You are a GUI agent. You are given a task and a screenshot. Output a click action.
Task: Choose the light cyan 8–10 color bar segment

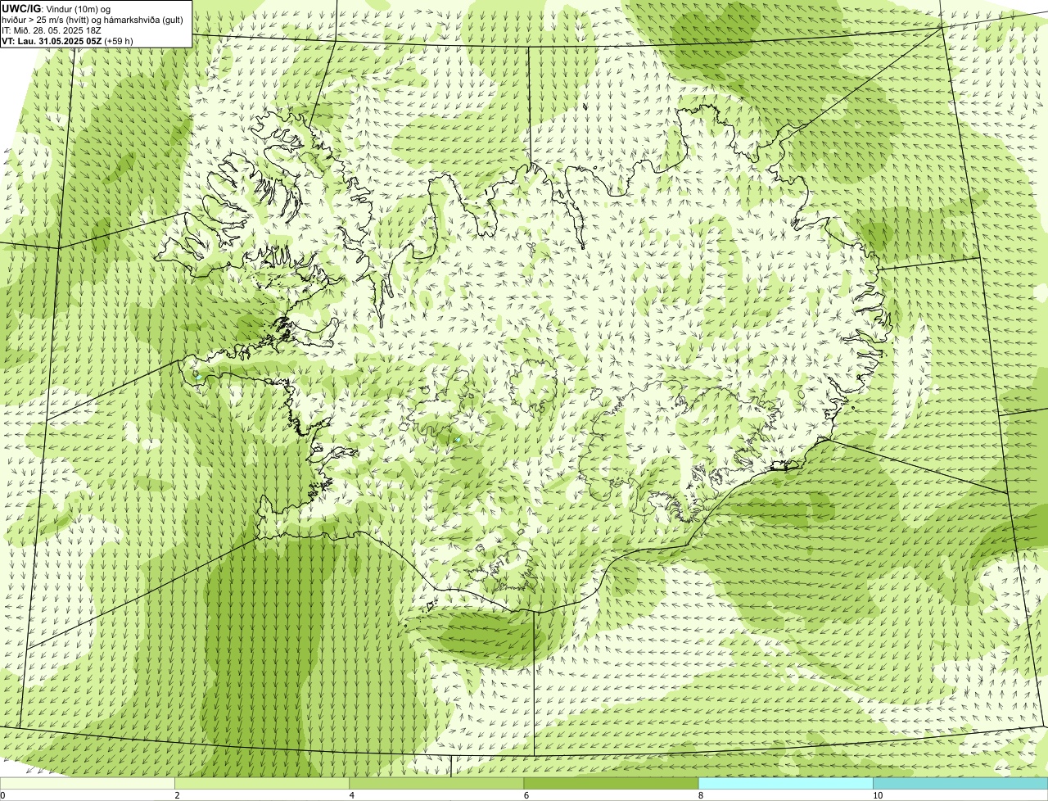[785, 783]
